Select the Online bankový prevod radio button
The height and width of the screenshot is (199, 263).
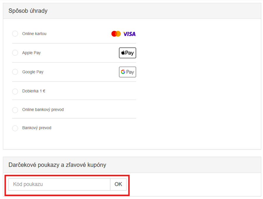coord(15,110)
